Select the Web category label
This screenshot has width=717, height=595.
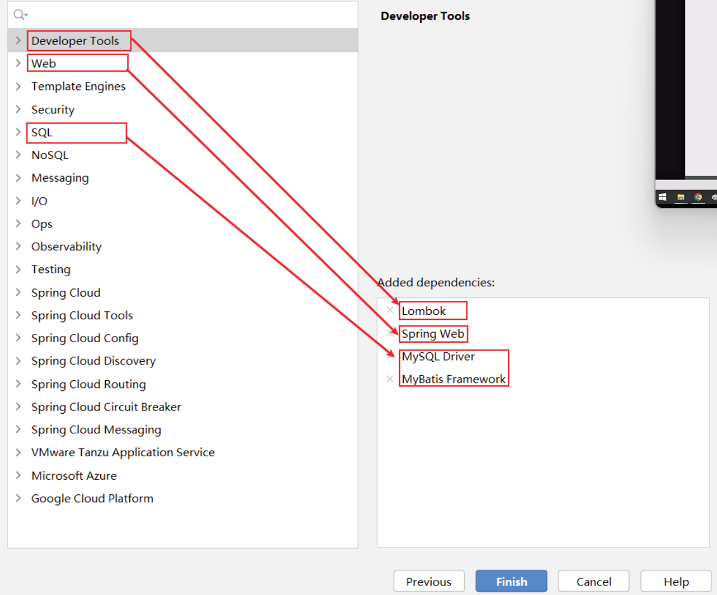[x=44, y=63]
